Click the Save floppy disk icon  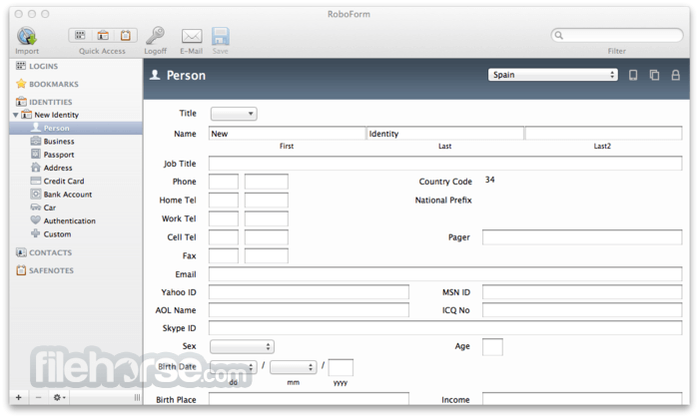[221, 36]
